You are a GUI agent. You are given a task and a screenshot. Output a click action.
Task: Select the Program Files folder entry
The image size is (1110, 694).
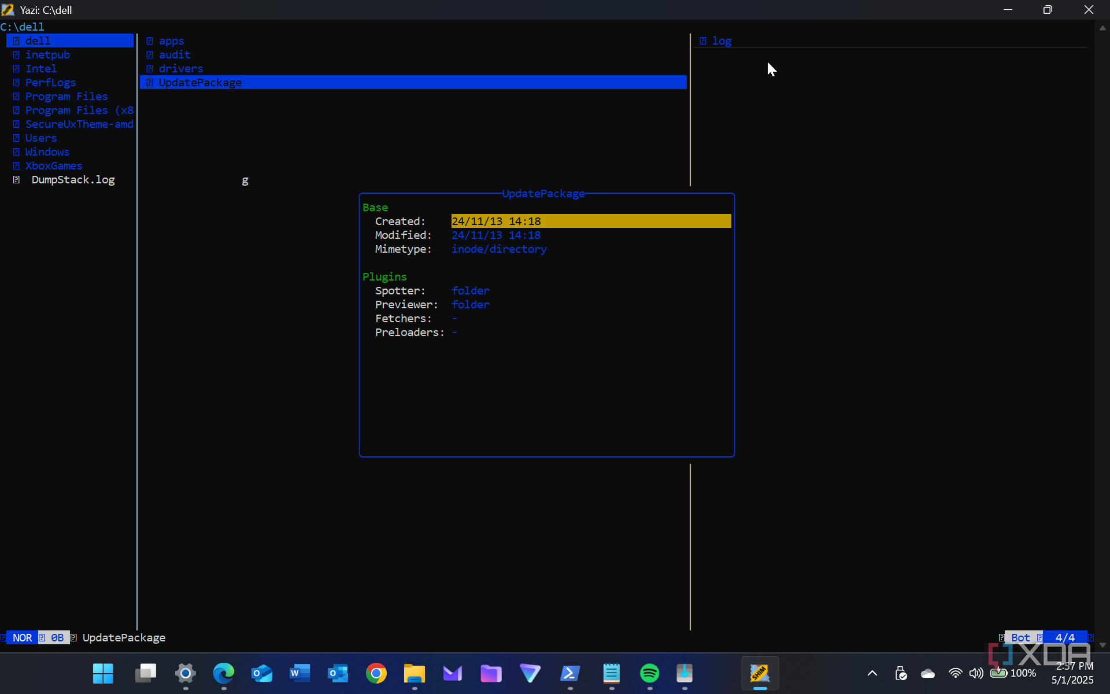tap(66, 96)
